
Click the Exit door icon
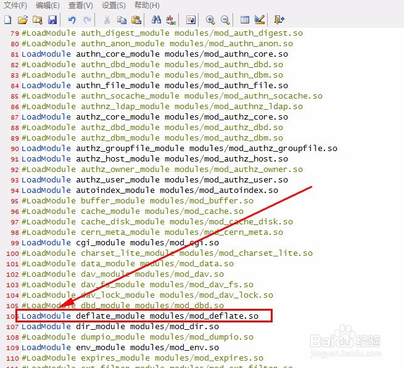tap(279, 20)
